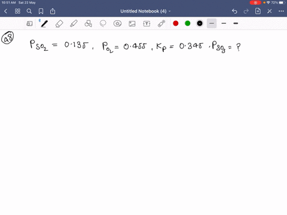Open the page thumbnails grid view
This screenshot has height=215, width=287.
[x=17, y=11]
